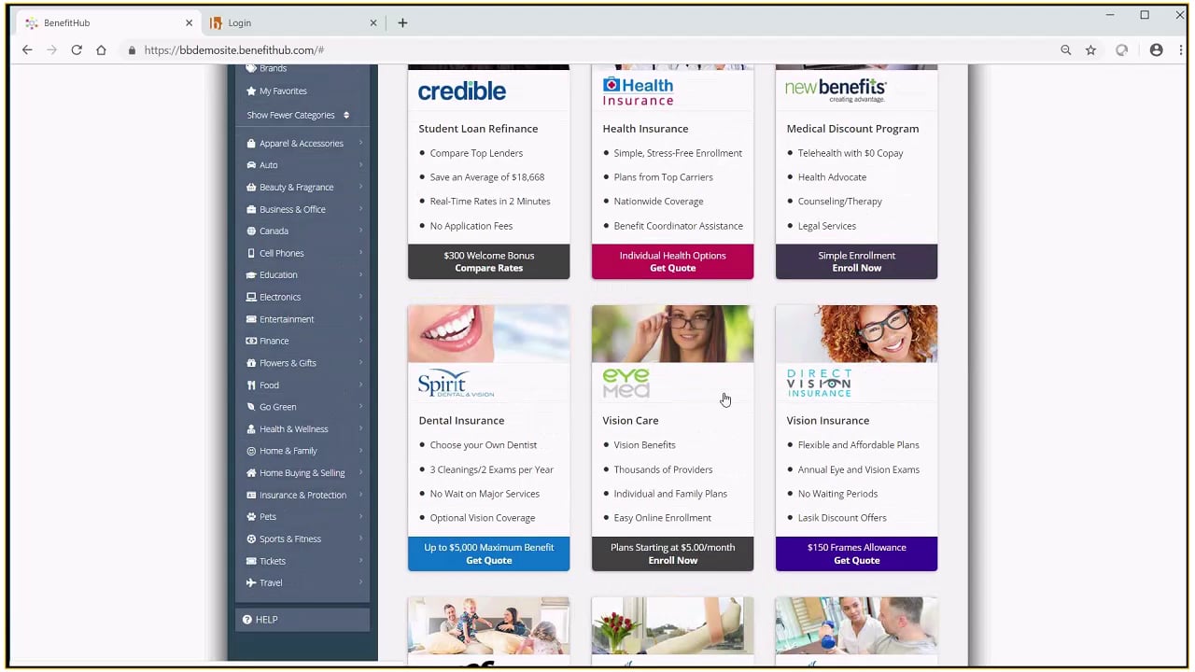
Task: Click the Business & Office briefcase icon
Action: point(251,210)
